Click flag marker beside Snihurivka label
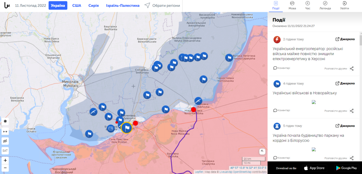This screenshot has height=174, width=362. (156, 68)
